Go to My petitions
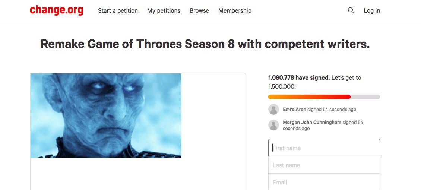Image resolution: width=421 pixels, height=190 pixels. 164,11
